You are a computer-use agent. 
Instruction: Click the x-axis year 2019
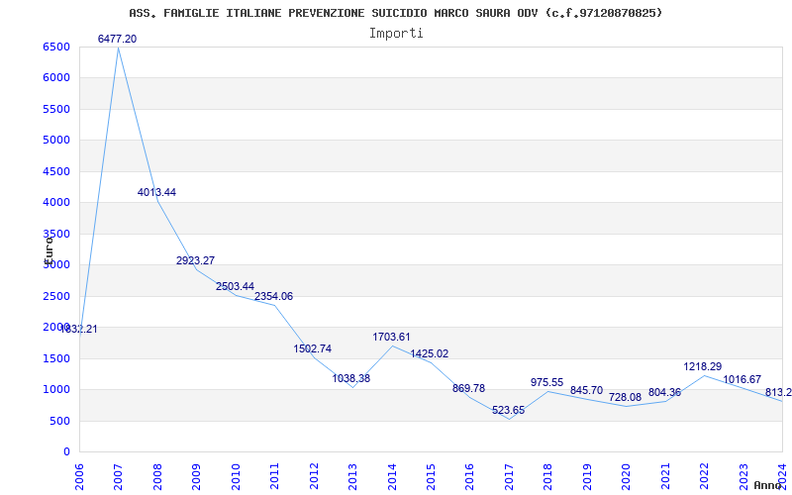tap(587, 476)
